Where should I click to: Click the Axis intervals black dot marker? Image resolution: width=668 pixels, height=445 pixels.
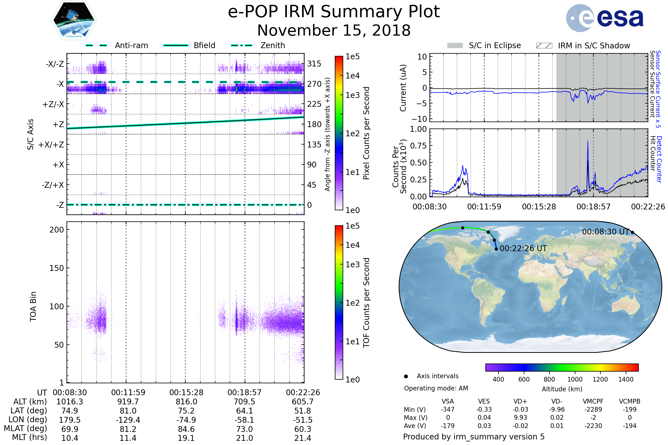click(x=406, y=376)
